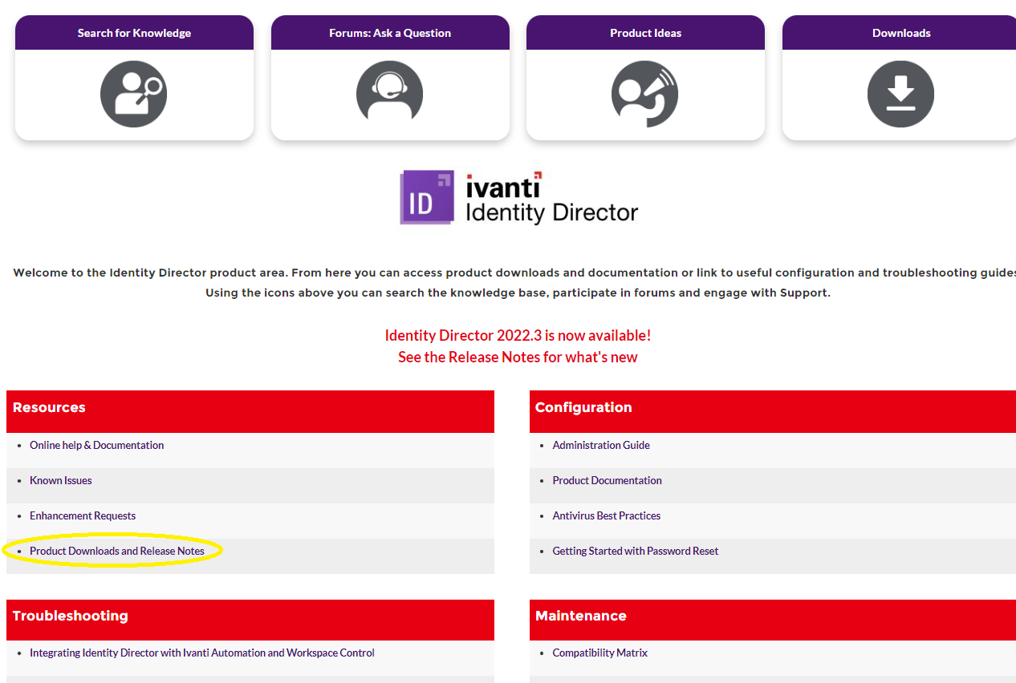Open the Administration Guide link
The height and width of the screenshot is (683, 1016).
tap(601, 445)
